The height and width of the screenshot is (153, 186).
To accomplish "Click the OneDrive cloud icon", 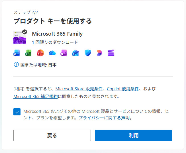I will coord(52,53).
